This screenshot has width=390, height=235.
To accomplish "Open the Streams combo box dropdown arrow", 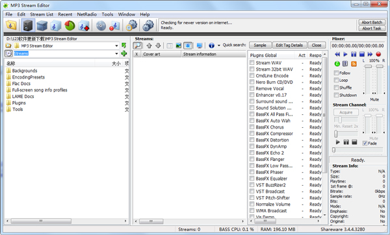I will [116, 53].
